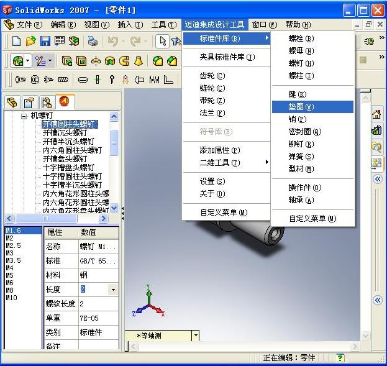The height and width of the screenshot is (366, 387).
Task: Collapse the 机螺钉 tree node
Action: pyautogui.click(x=24, y=116)
